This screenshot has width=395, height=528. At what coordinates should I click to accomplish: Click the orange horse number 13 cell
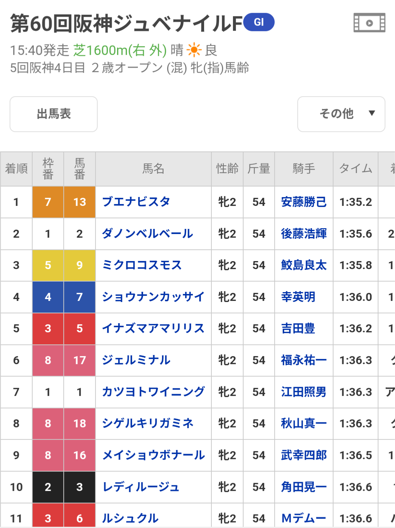coord(79,202)
